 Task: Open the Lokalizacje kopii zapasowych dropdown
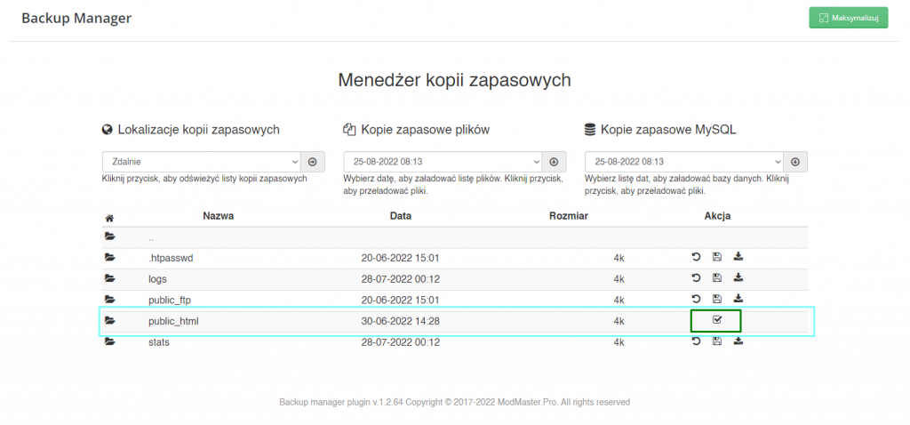[x=202, y=162]
